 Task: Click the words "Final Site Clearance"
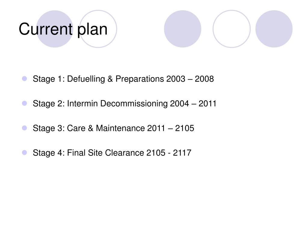point(106,153)
